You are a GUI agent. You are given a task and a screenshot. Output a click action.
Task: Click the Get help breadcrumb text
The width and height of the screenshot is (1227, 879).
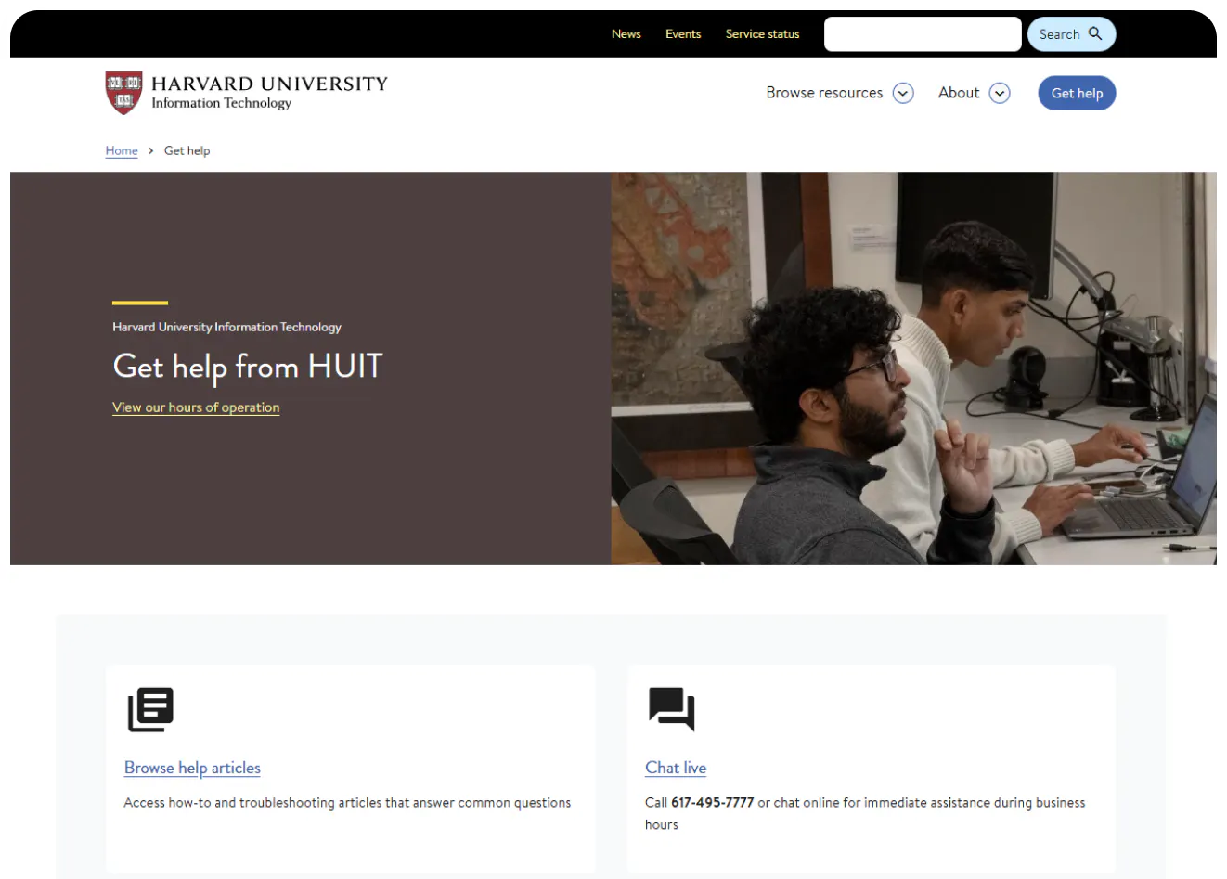click(x=187, y=150)
